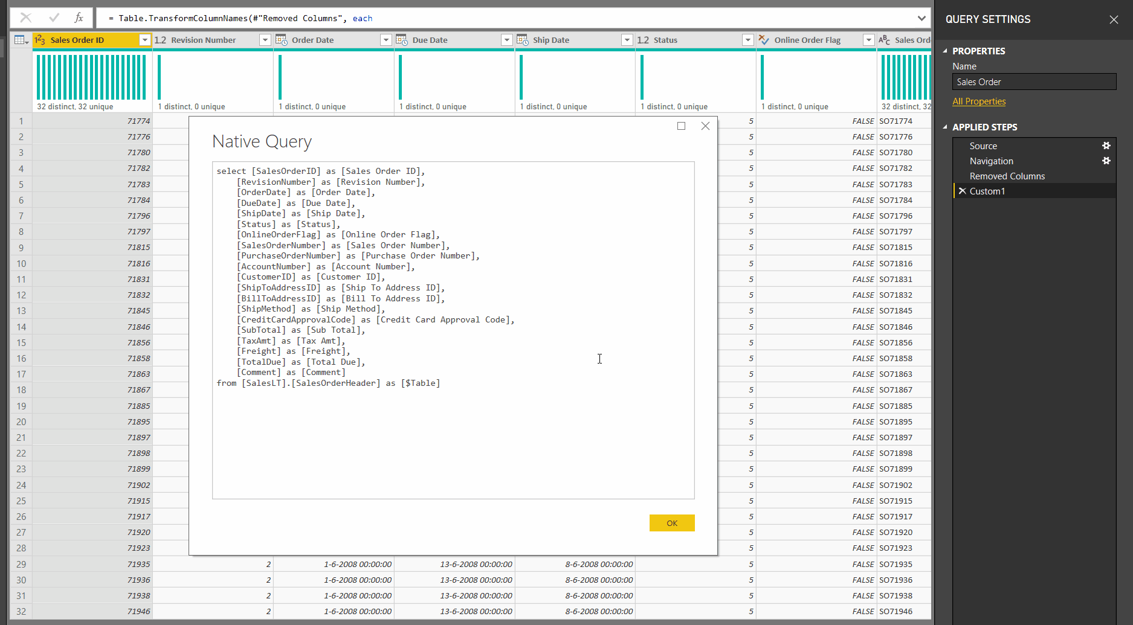Edit the query Name field
Viewport: 1133px width, 625px height.
1033,82
